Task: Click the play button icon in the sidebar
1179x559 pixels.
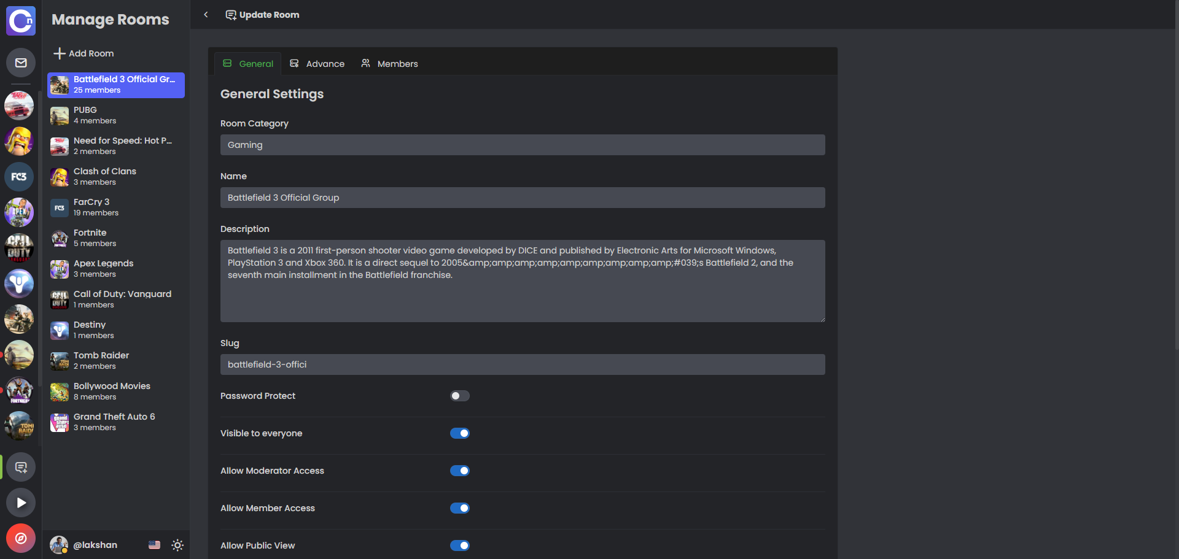Action: (20, 502)
